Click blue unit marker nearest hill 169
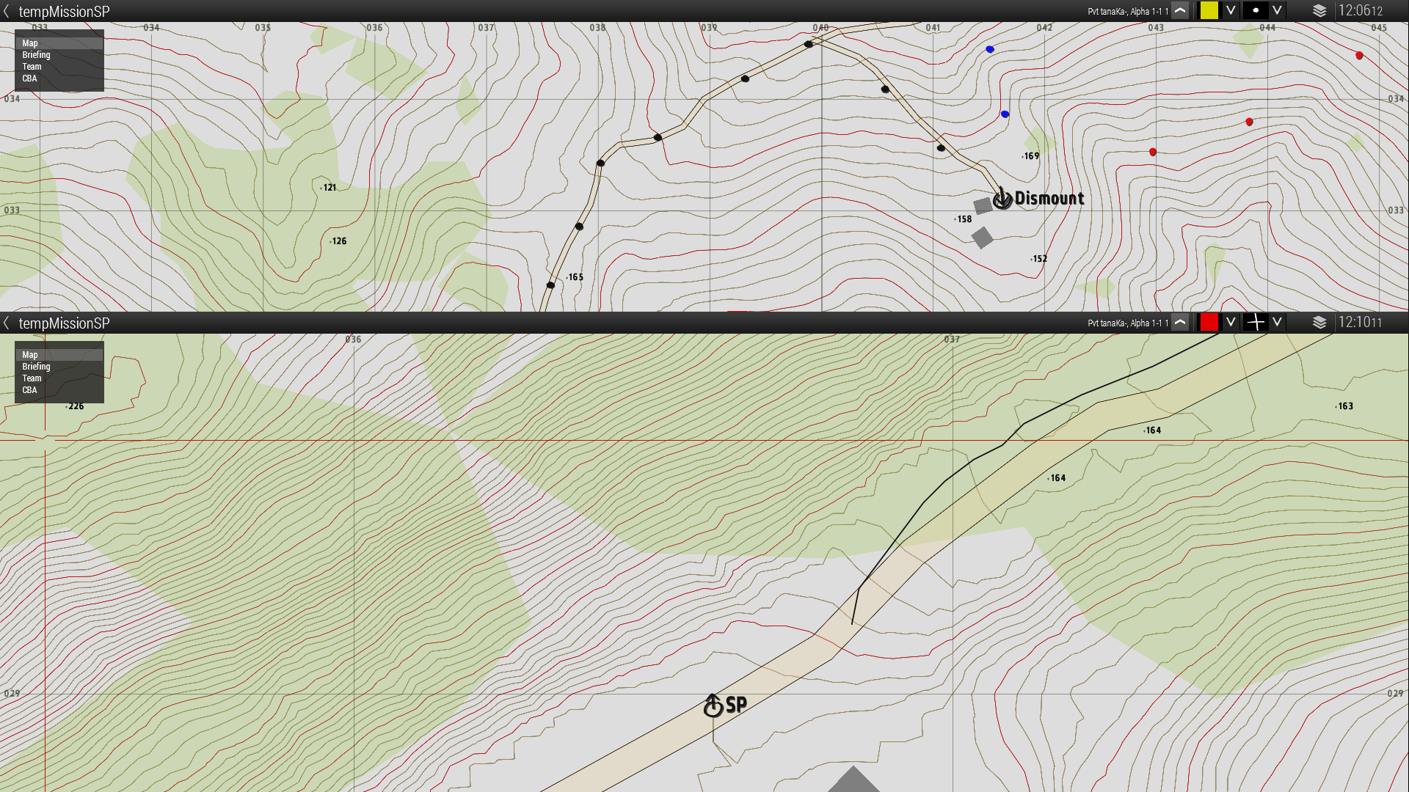1409x792 pixels. point(1005,114)
